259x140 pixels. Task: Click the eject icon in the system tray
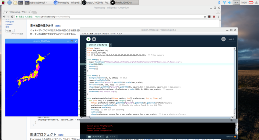(256, 3)
